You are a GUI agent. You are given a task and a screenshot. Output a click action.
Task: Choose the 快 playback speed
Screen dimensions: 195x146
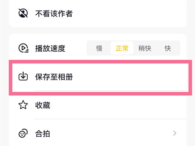pyautogui.click(x=168, y=48)
